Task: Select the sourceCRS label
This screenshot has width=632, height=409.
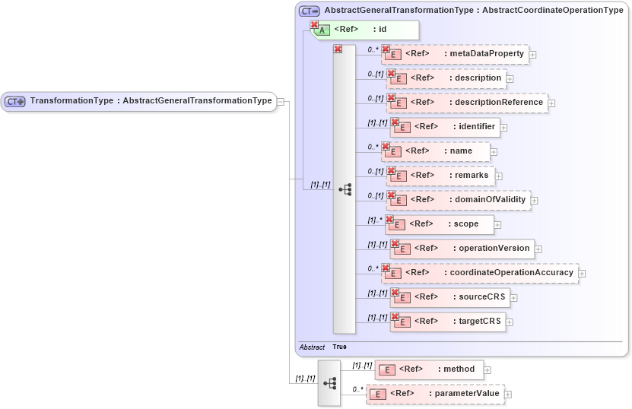Action: pos(482,297)
